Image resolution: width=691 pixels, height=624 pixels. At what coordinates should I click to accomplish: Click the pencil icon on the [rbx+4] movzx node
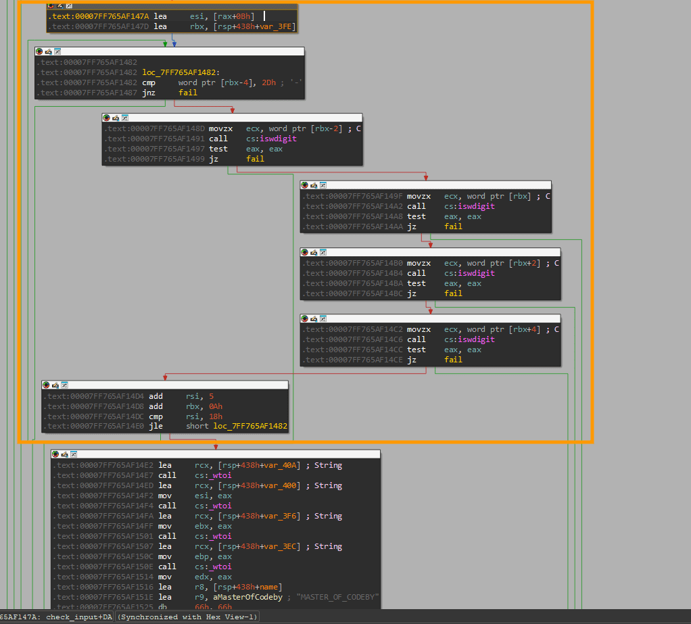coord(314,318)
